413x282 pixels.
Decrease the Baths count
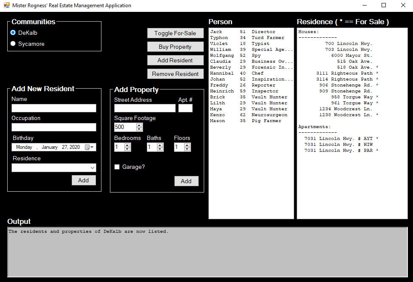(160, 149)
